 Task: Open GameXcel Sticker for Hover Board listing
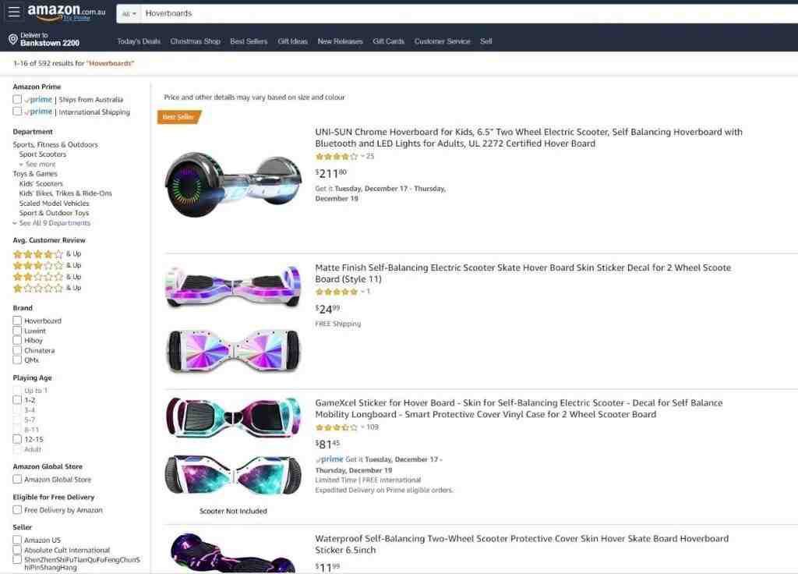pyautogui.click(x=518, y=409)
